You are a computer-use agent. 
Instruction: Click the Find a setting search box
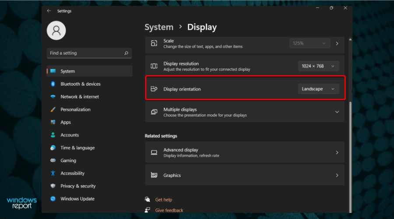pos(89,53)
